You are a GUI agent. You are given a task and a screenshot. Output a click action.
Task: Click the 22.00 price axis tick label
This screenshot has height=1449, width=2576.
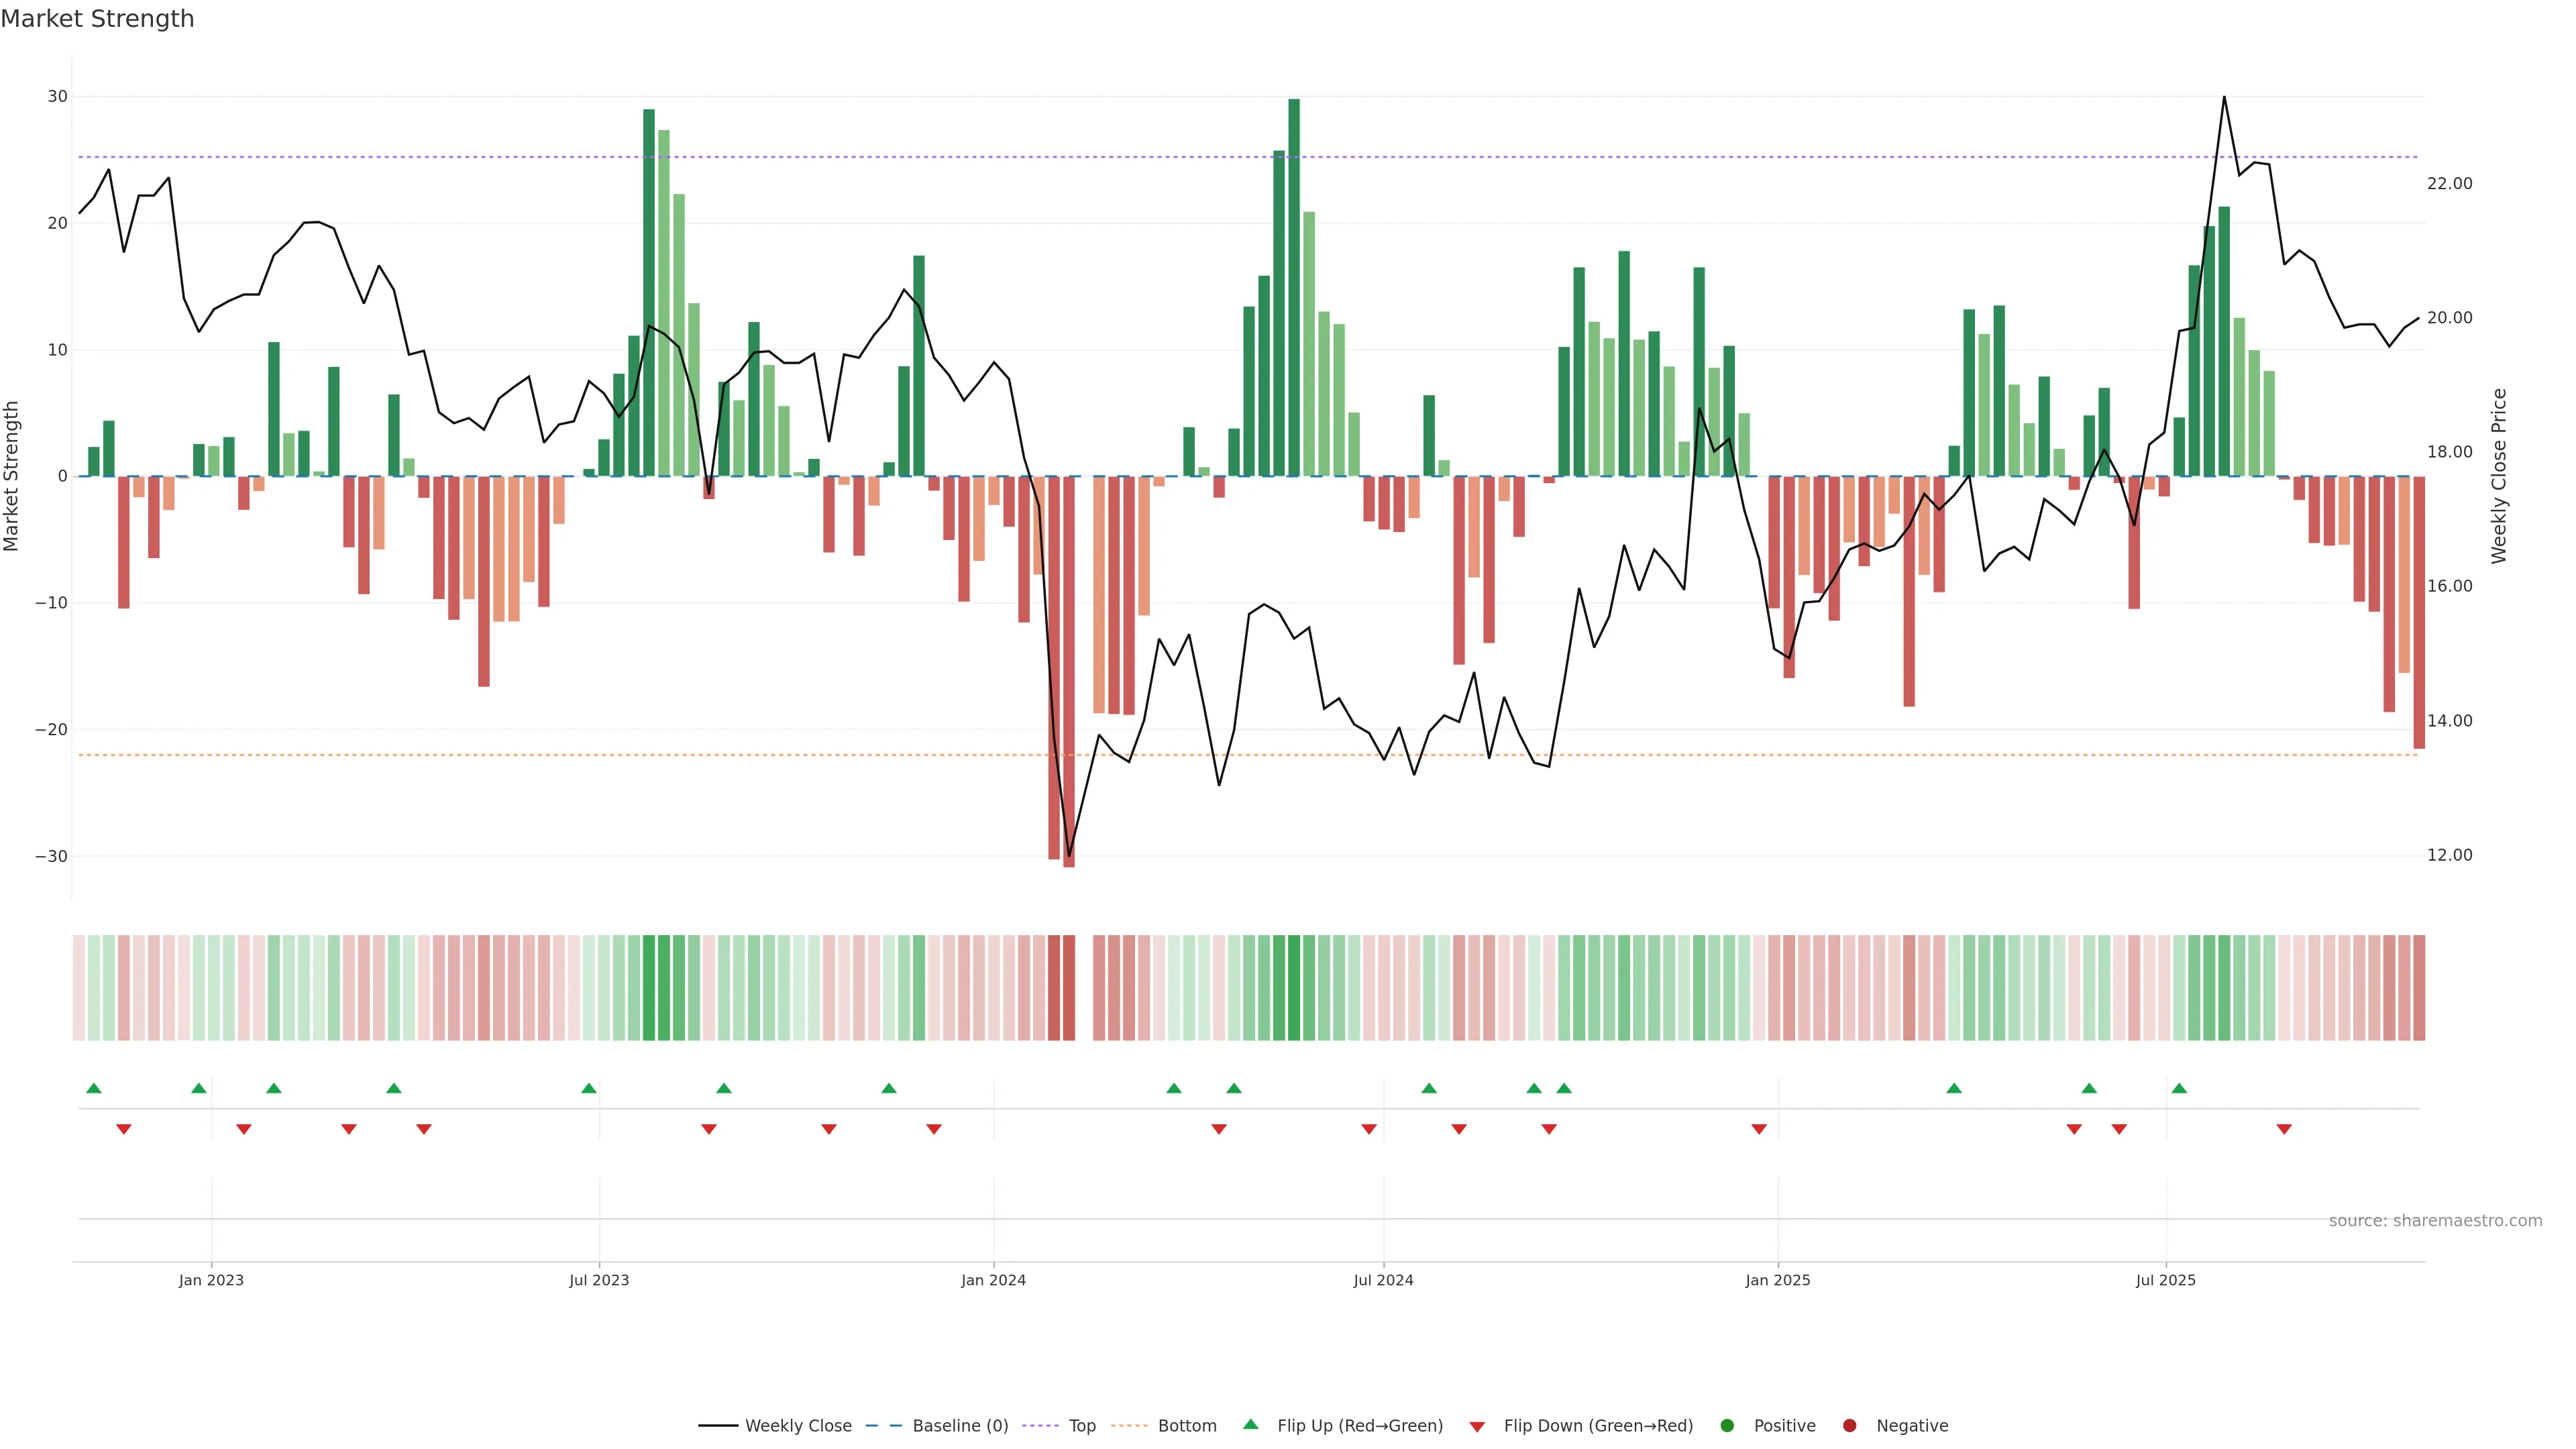tap(2449, 183)
